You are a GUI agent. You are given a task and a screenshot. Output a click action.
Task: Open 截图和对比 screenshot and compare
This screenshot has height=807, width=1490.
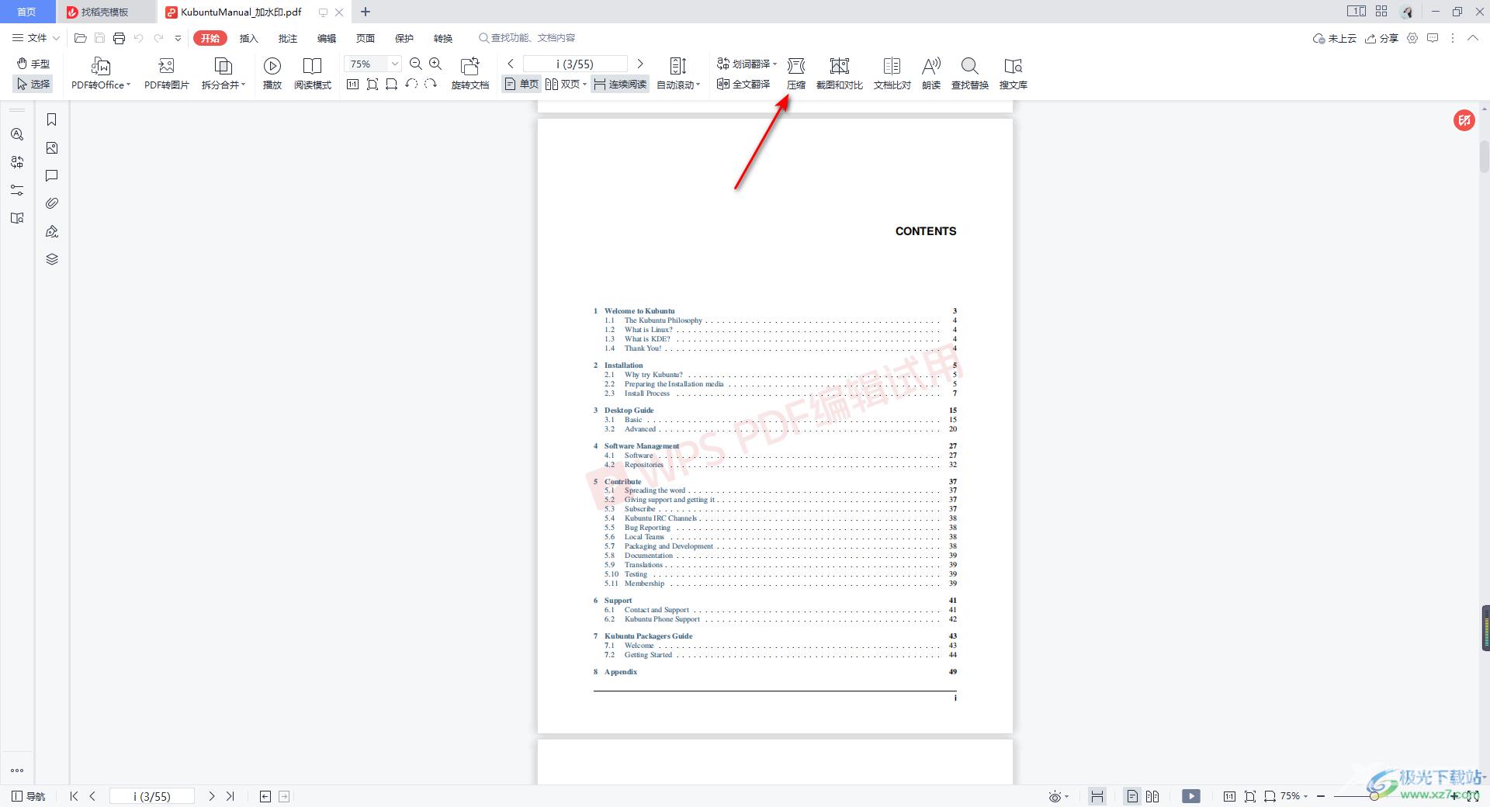tap(839, 74)
